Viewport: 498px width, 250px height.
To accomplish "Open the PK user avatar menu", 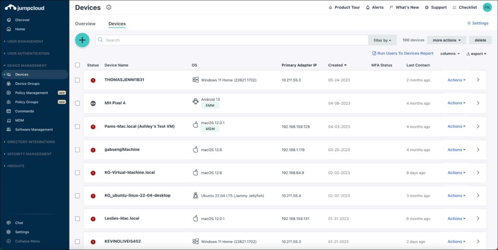I will point(487,7).
